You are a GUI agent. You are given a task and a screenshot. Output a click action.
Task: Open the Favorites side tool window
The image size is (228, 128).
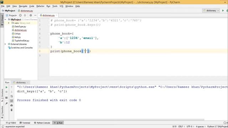click(x=2, y=112)
